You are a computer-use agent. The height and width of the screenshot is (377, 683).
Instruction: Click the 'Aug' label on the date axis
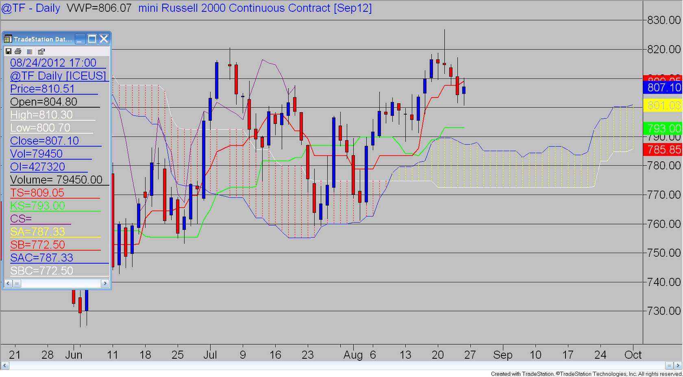[353, 355]
